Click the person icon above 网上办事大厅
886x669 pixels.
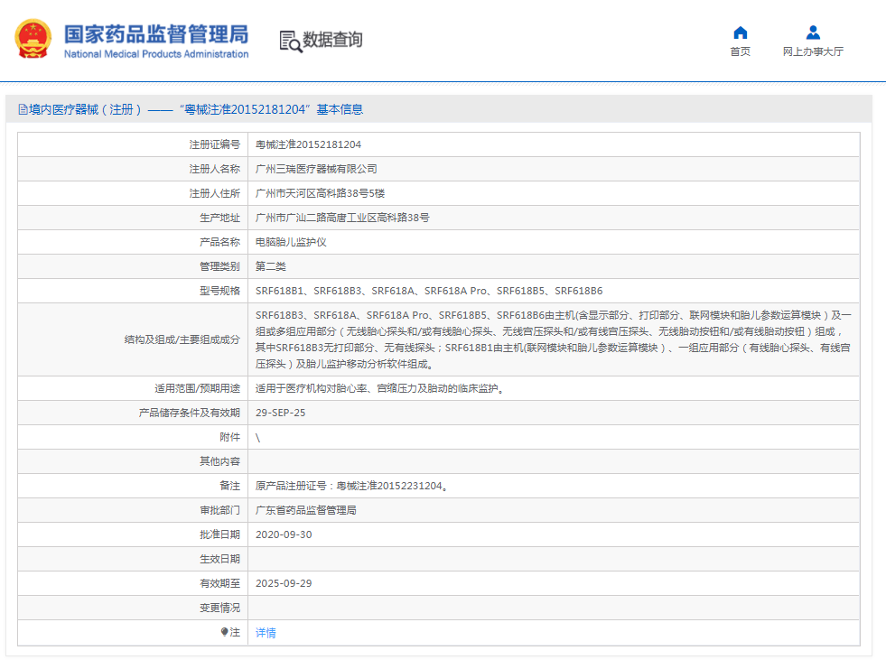point(813,33)
